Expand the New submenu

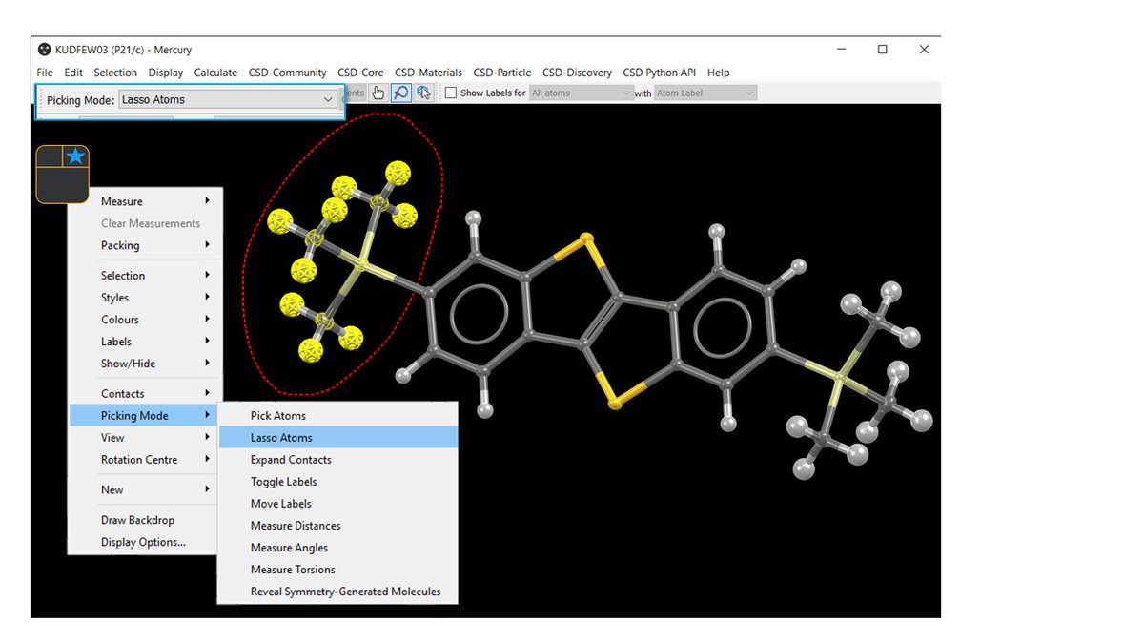tap(145, 490)
